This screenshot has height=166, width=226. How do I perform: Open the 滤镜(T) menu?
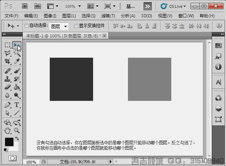coord(108,16)
